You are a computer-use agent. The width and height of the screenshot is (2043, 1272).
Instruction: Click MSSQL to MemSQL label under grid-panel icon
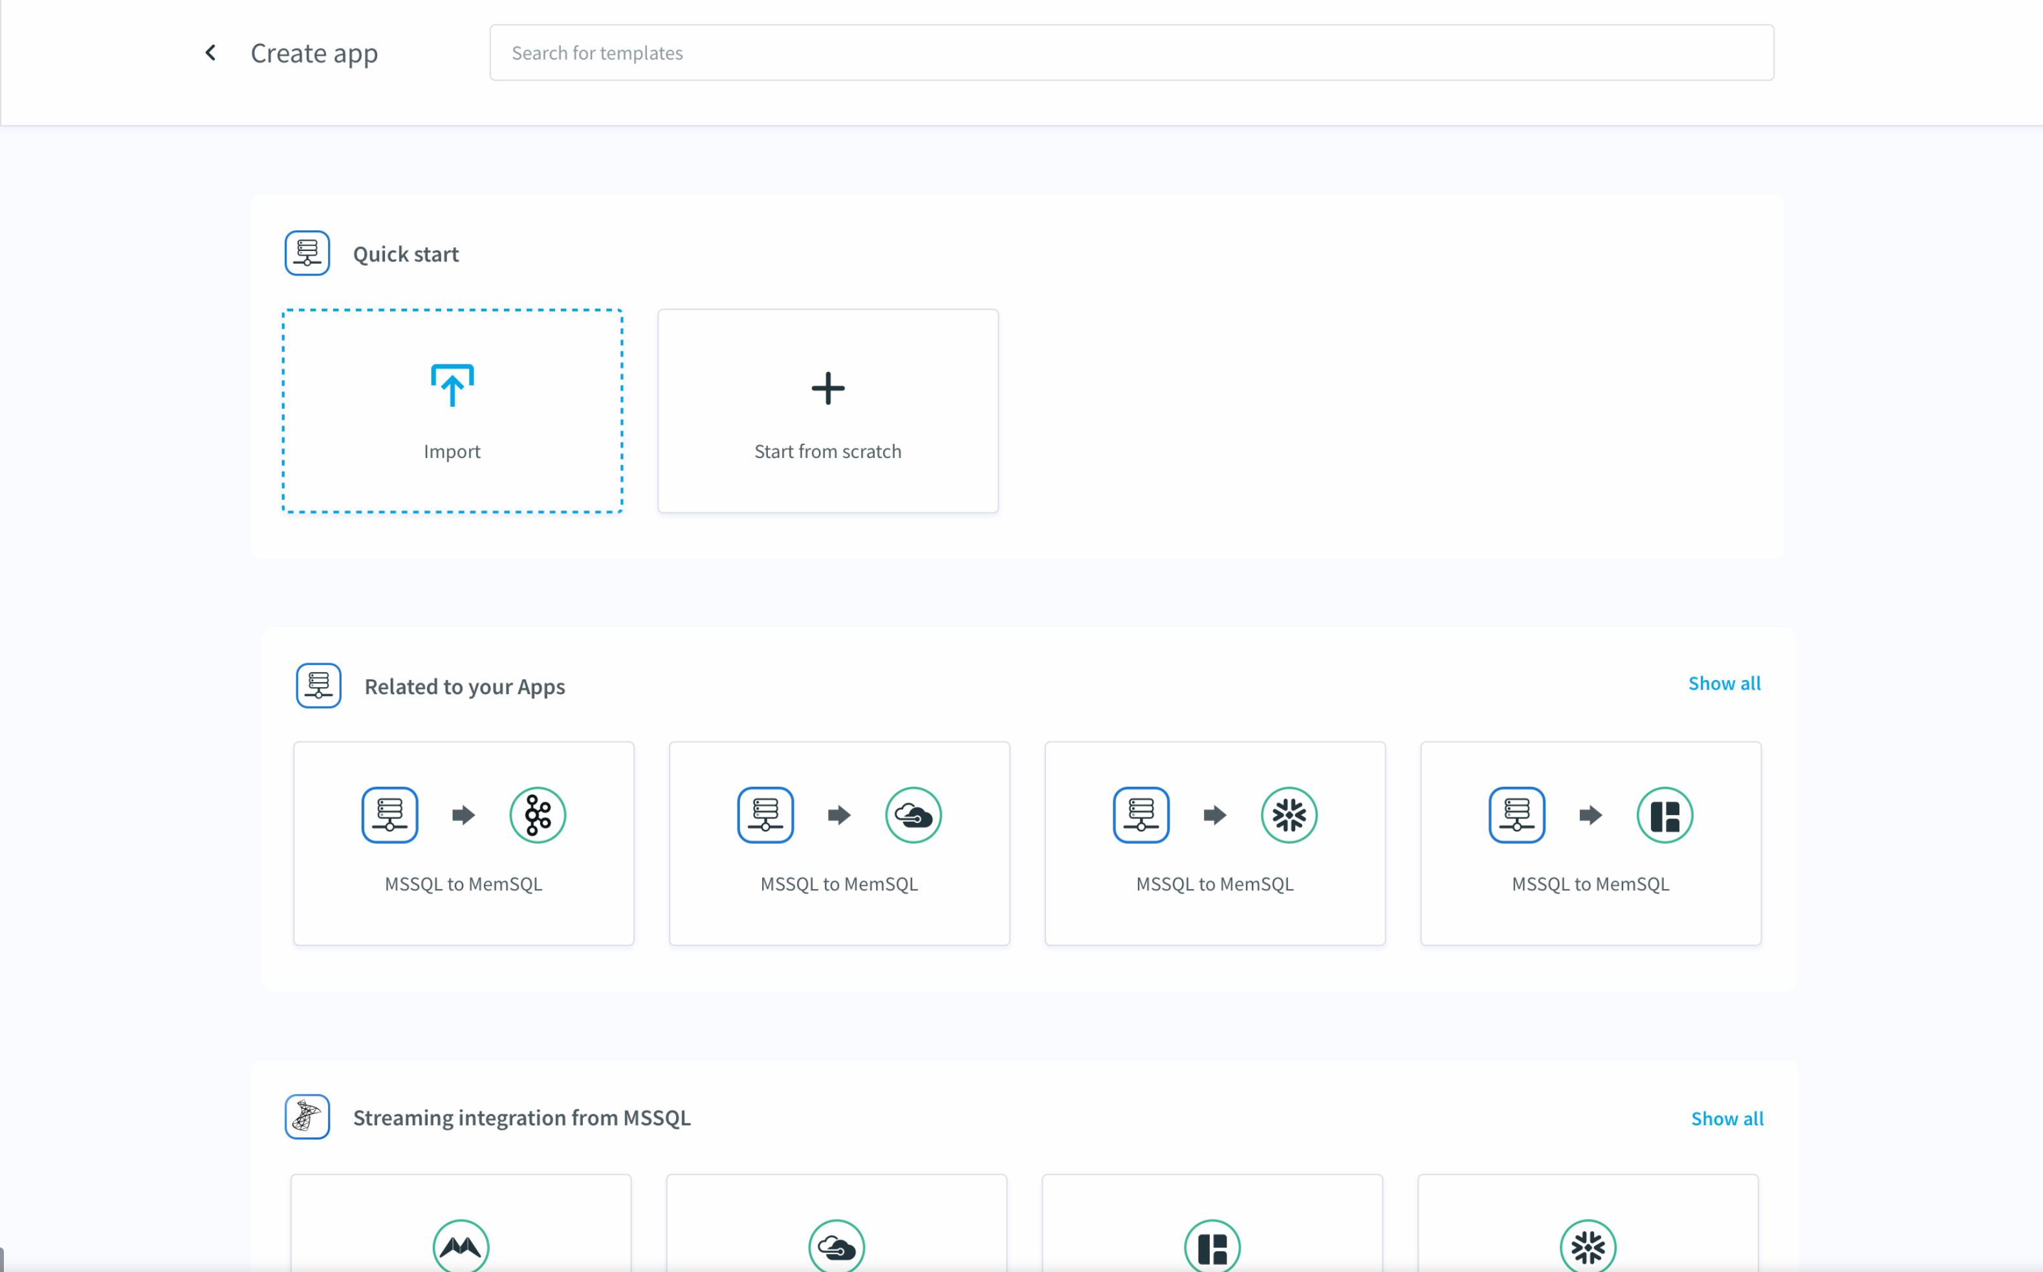click(x=1591, y=883)
